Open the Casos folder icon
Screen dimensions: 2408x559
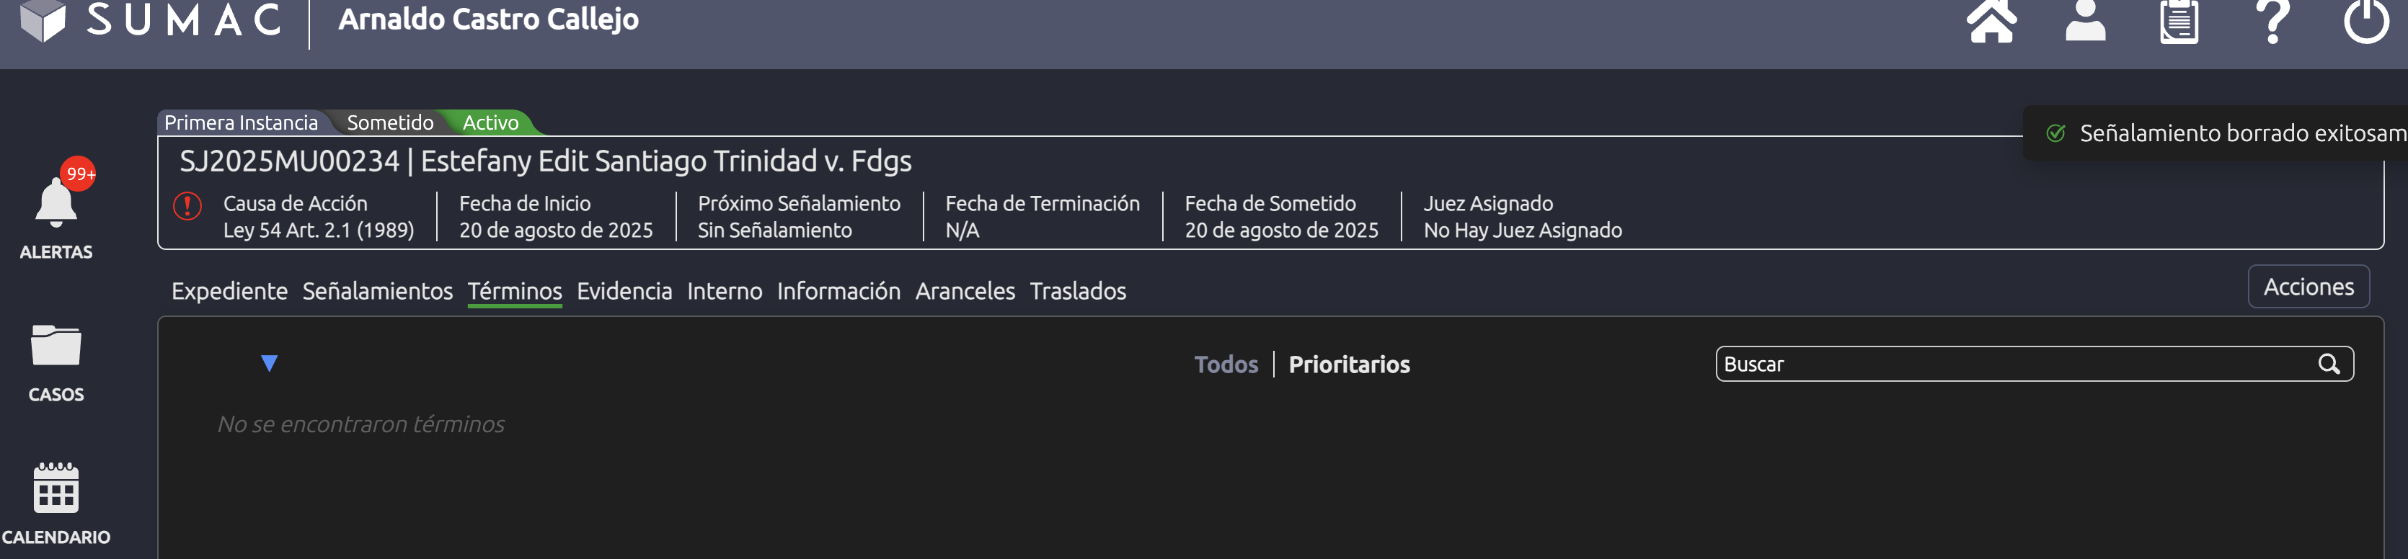pyautogui.click(x=56, y=346)
